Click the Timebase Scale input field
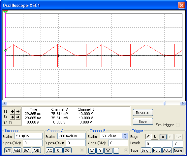 tap(28, 136)
